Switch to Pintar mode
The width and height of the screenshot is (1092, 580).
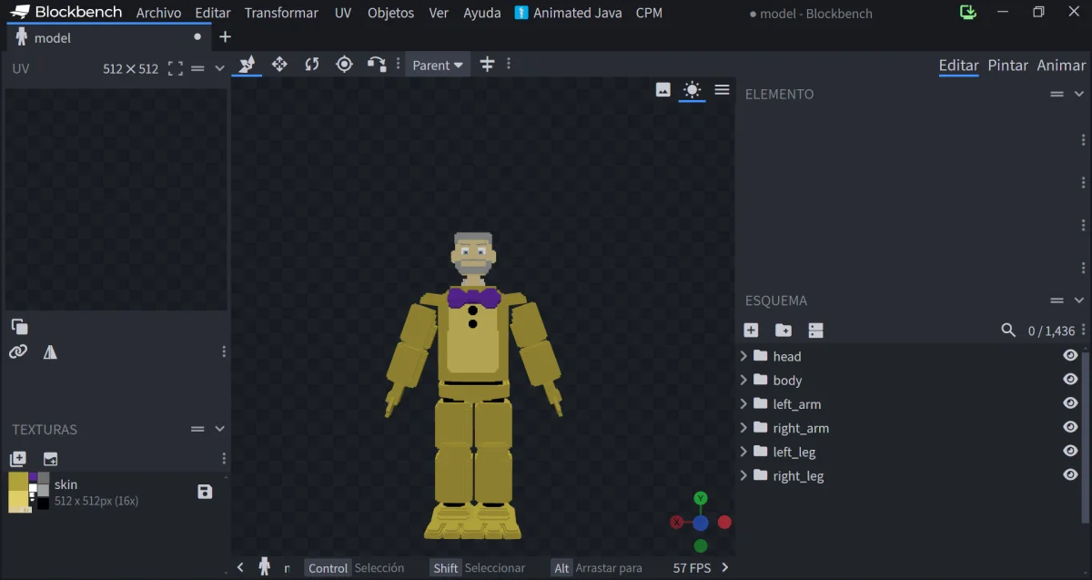1008,66
